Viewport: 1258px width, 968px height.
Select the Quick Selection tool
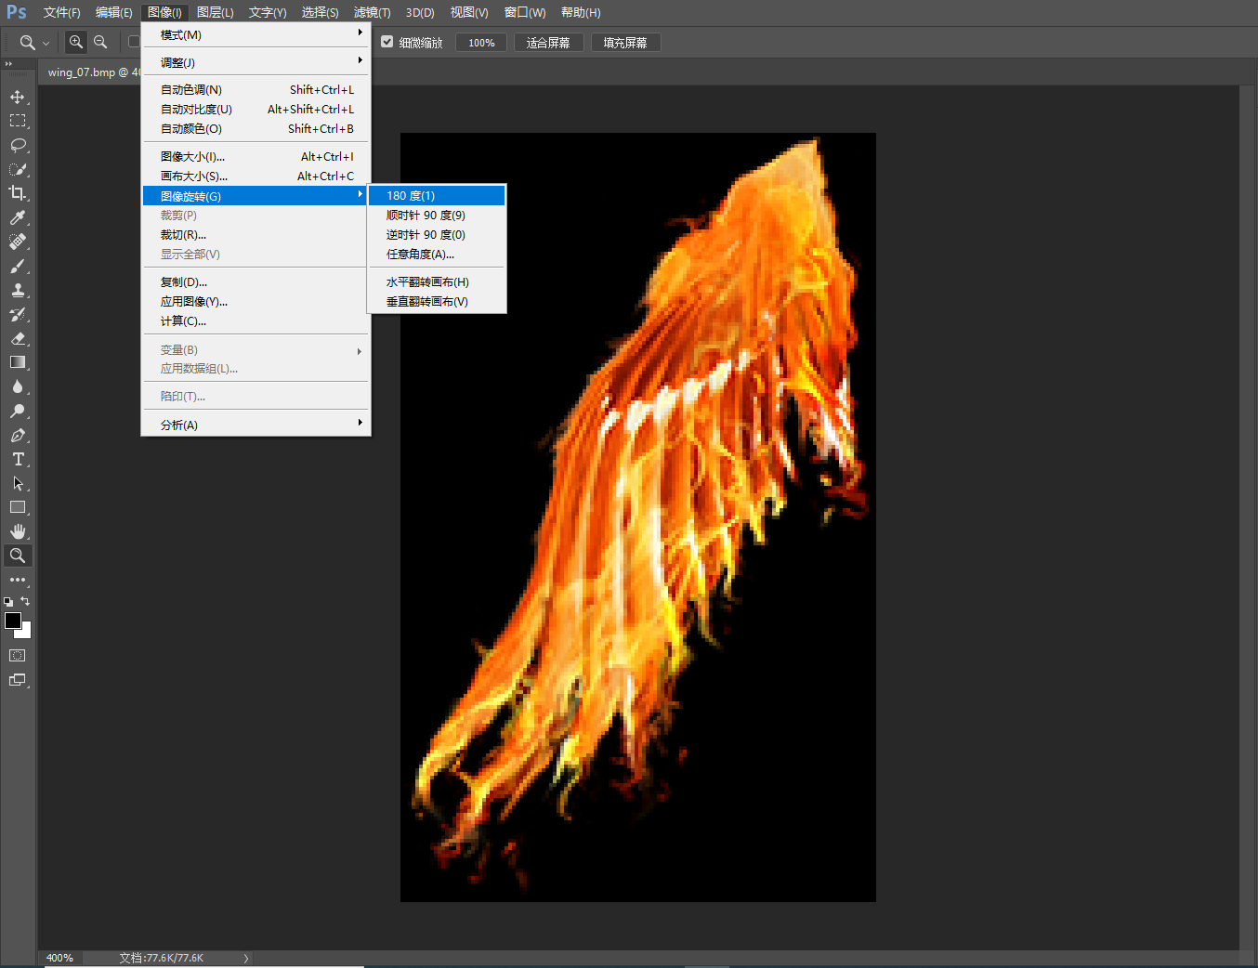coord(18,169)
